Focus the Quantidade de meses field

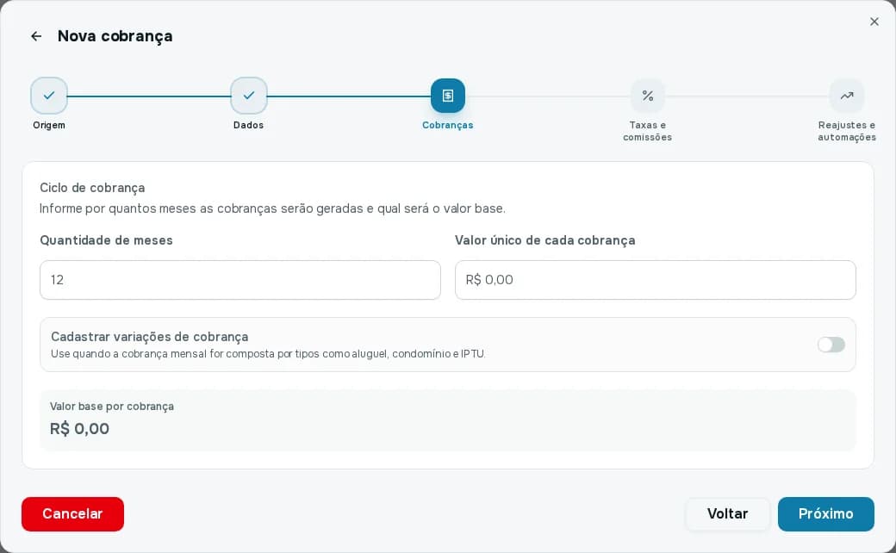(x=240, y=280)
